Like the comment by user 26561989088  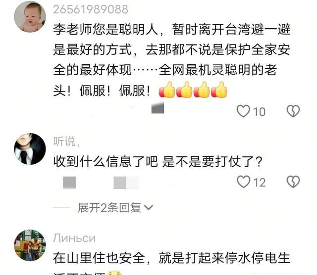pyautogui.click(x=243, y=111)
